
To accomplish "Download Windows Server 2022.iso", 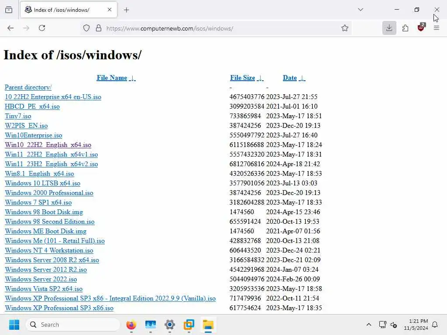I will click(x=41, y=279).
